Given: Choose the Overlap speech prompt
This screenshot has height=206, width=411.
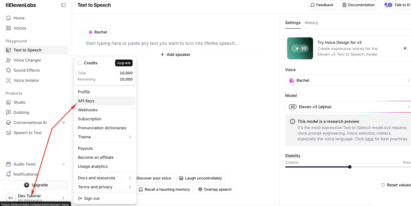Looking at the screenshot, I should [x=215, y=189].
